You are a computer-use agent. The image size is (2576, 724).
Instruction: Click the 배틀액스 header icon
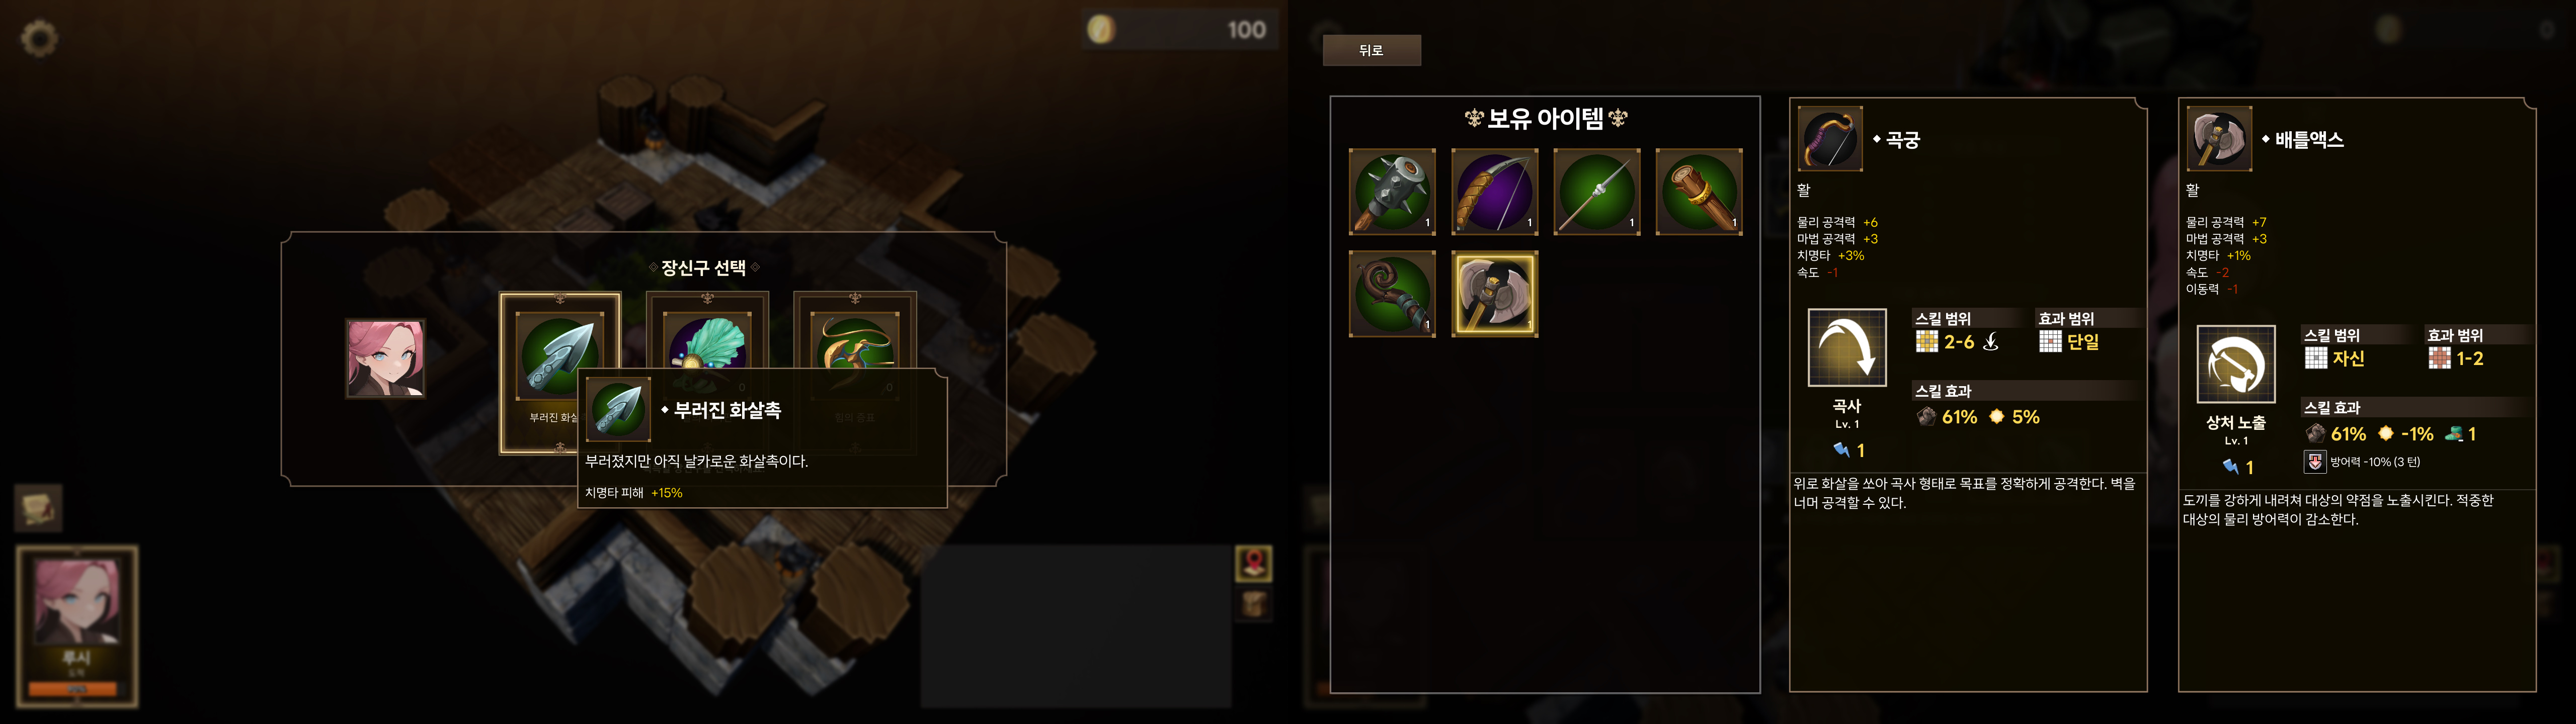(x=2219, y=139)
